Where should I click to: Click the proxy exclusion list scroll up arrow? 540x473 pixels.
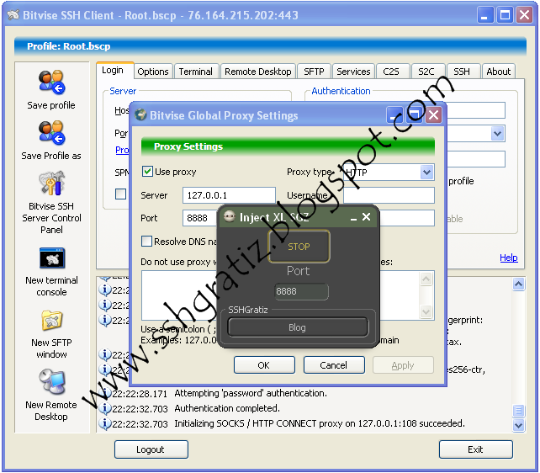click(x=426, y=279)
